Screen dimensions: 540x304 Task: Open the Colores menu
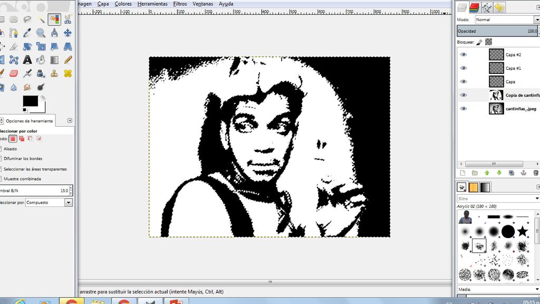[123, 4]
